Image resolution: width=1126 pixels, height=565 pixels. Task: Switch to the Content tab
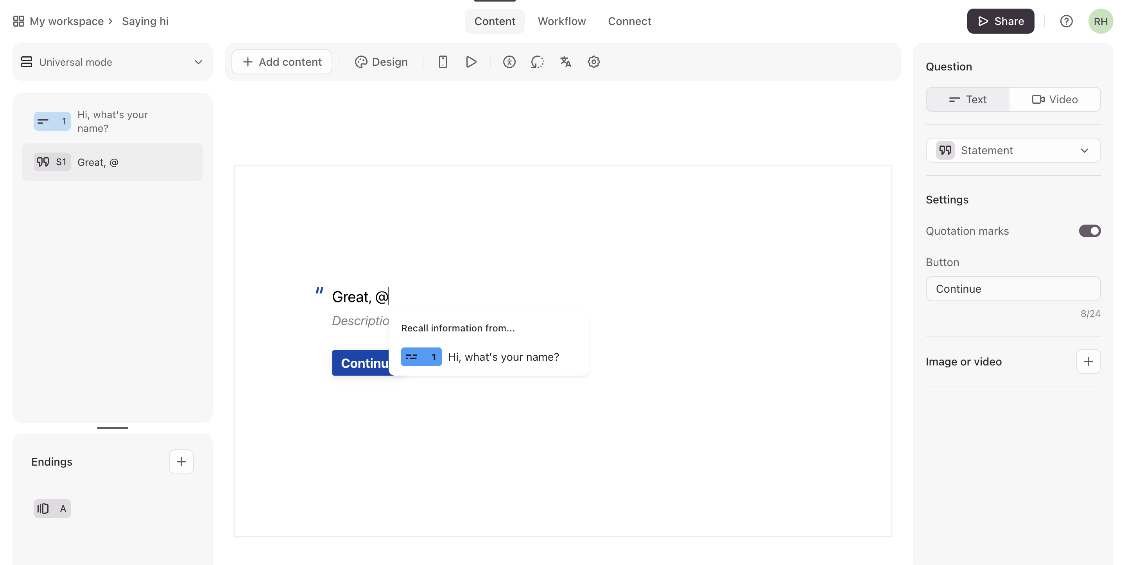coord(494,21)
